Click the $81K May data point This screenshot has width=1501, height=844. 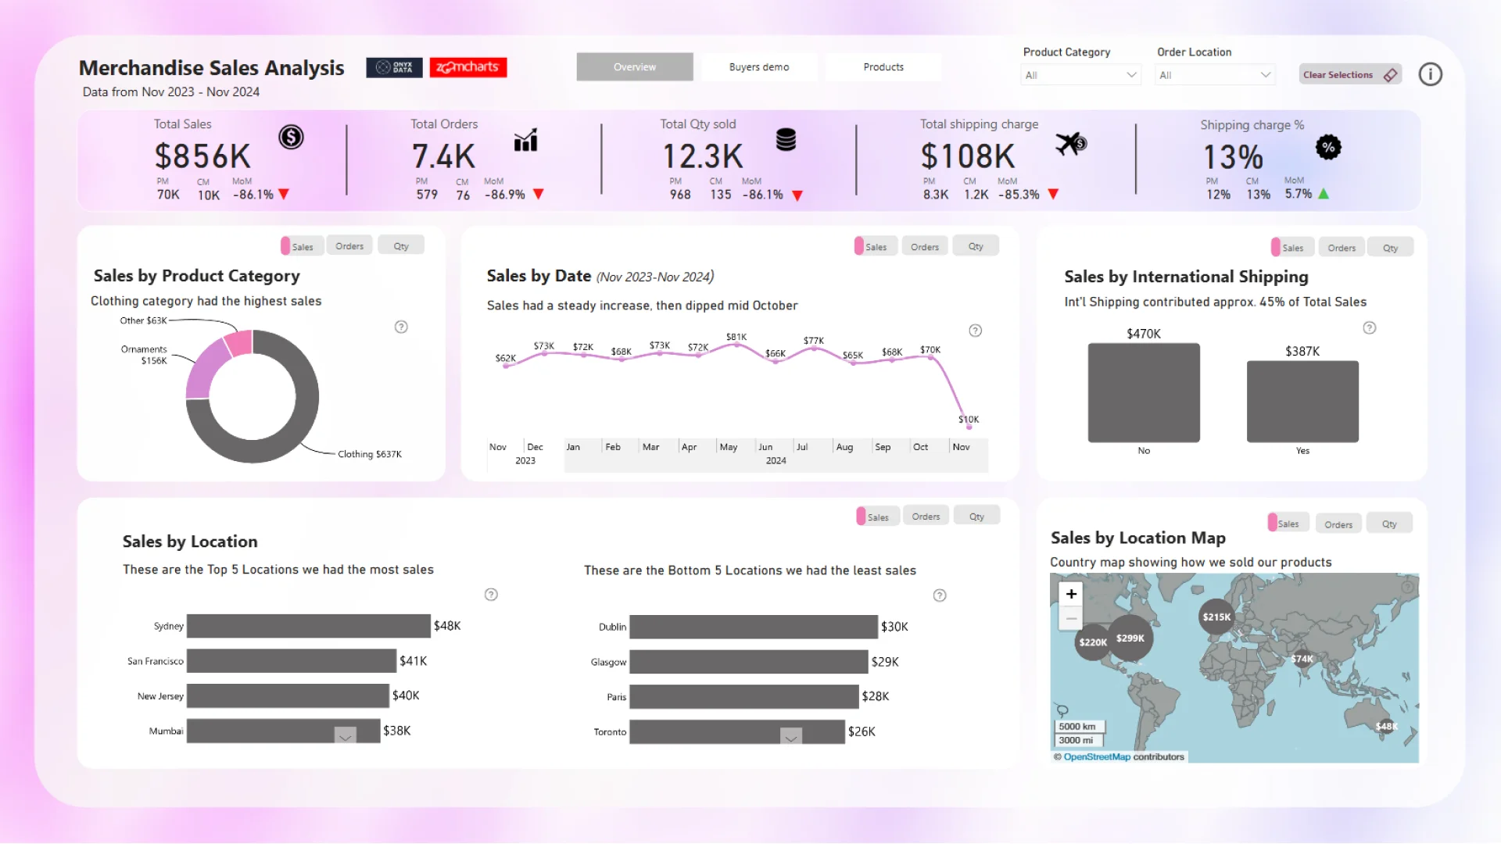click(x=736, y=345)
